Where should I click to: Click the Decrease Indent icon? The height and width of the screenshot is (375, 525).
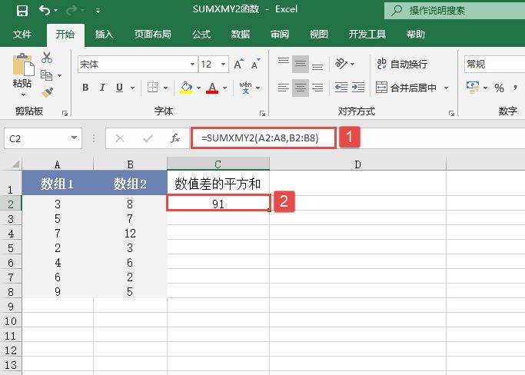341,88
